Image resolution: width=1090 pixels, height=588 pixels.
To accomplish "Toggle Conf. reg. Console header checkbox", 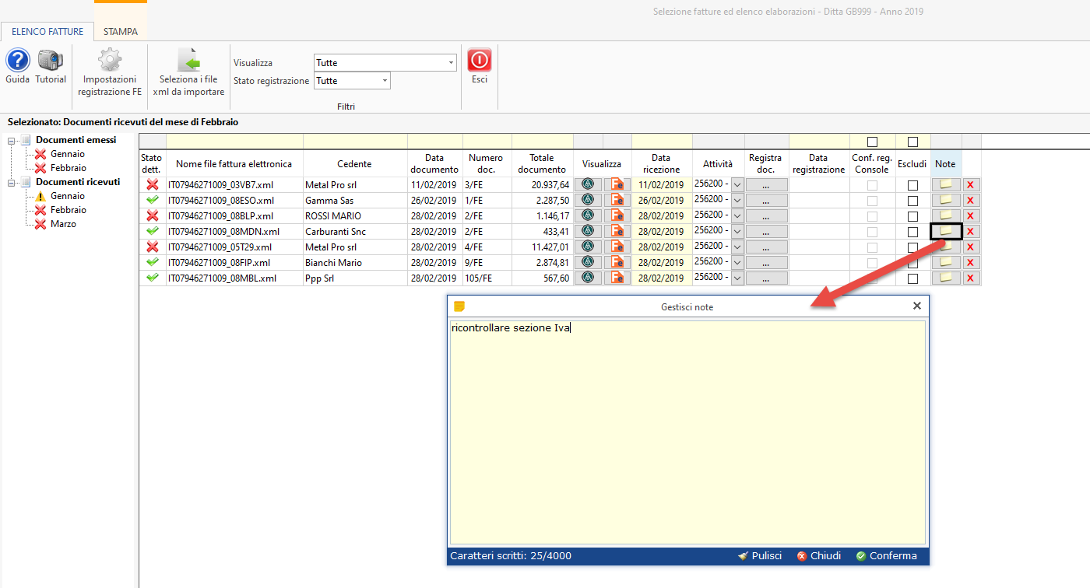I will click(872, 142).
